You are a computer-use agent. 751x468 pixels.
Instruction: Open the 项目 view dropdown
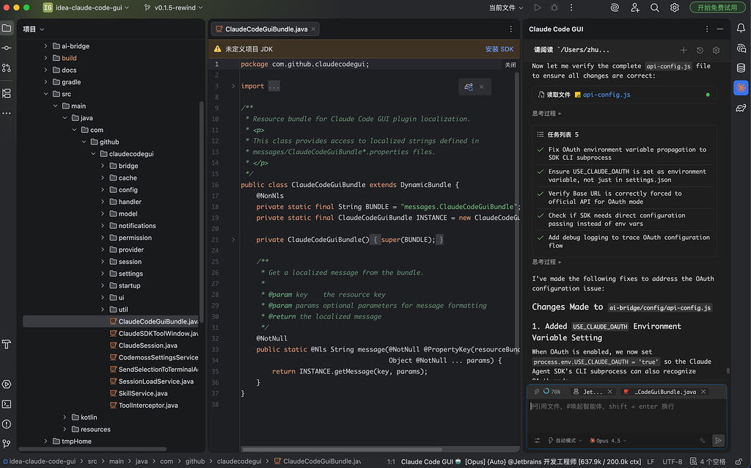(34, 29)
